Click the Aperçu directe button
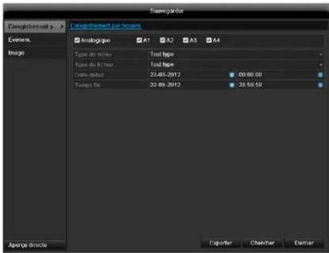Screen dimensions: 329x253 click(35, 245)
